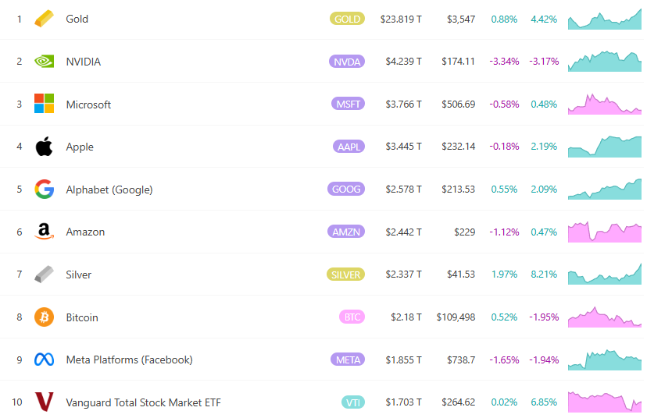647x418 pixels.
Task: Click the Gold bar icon
Action: (x=44, y=19)
